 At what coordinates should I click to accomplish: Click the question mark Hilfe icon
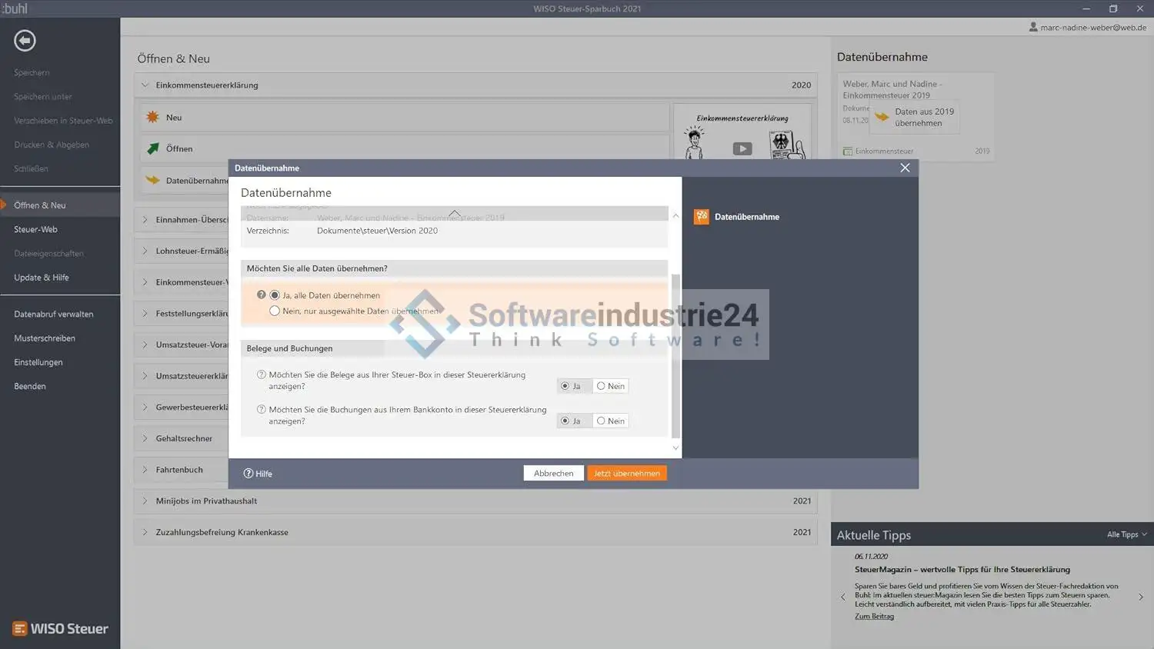(248, 474)
